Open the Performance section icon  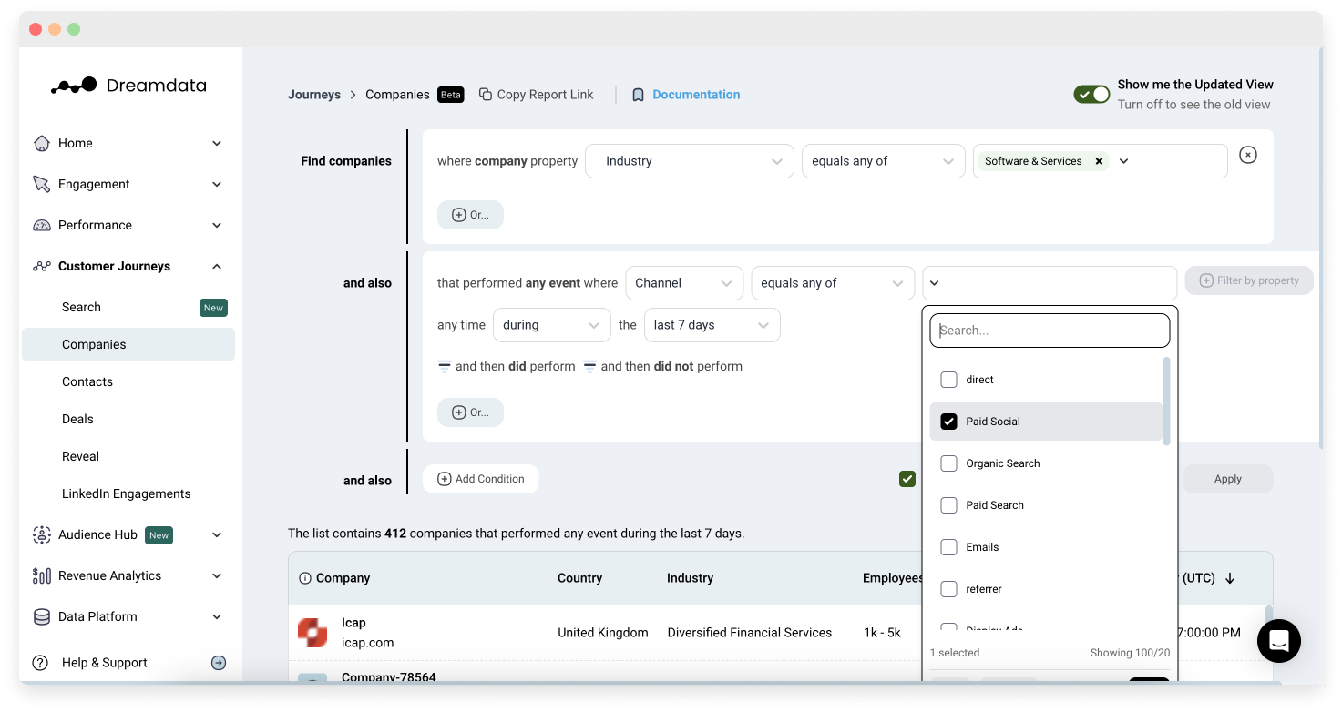tap(41, 225)
